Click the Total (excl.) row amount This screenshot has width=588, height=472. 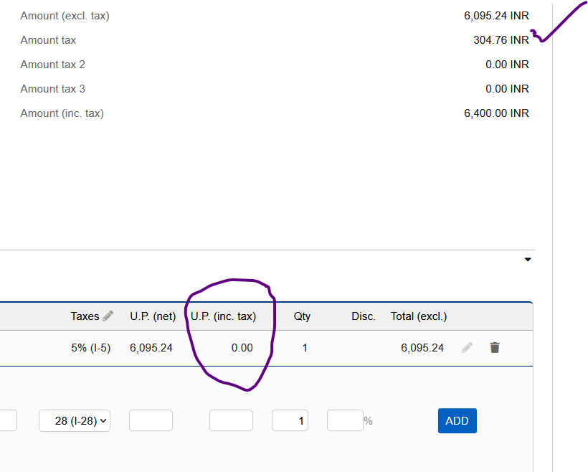point(422,348)
